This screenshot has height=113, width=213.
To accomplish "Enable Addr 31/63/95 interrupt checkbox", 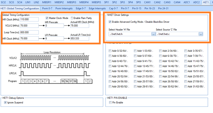I will click(186, 87).
